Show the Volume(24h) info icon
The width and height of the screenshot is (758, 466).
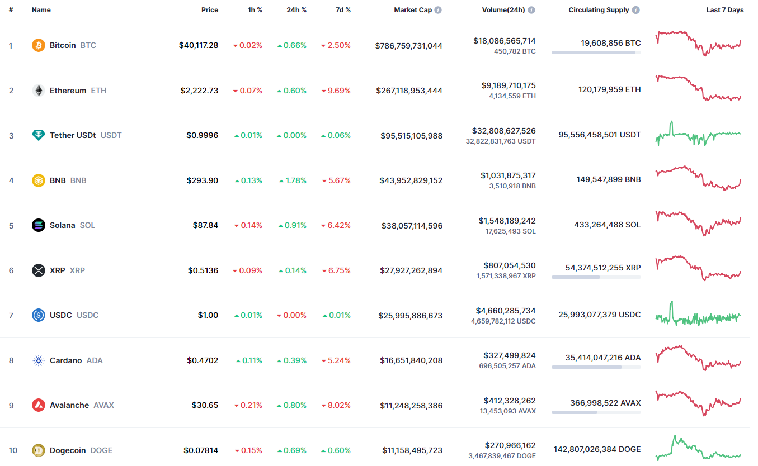531,10
